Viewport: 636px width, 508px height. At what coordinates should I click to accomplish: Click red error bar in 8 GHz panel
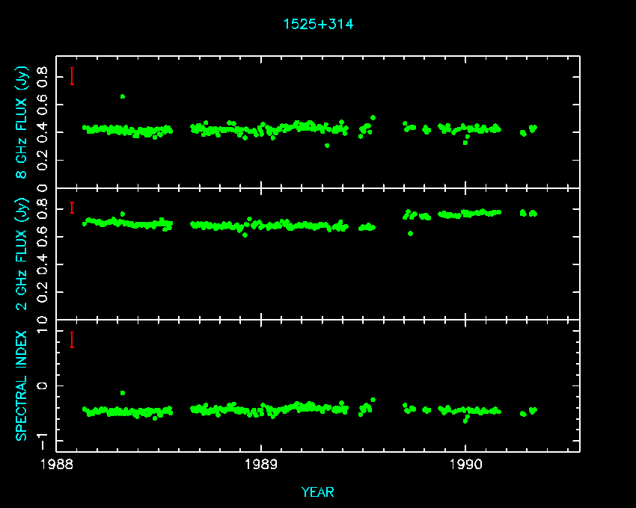(72, 76)
